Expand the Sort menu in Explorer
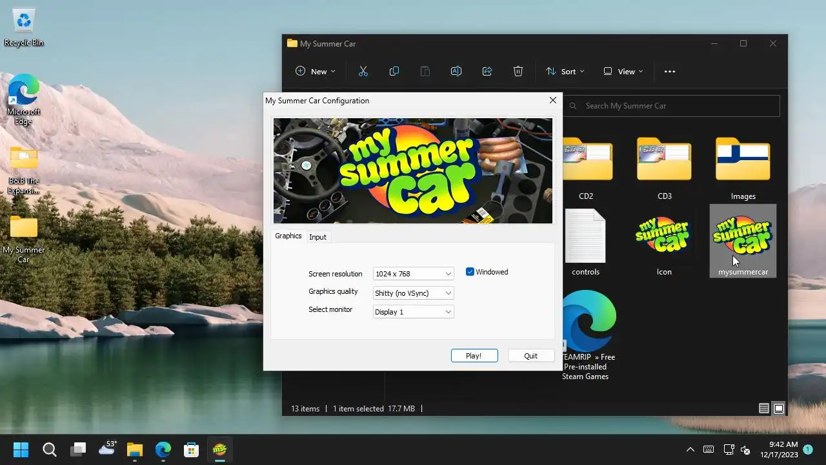Image resolution: width=826 pixels, height=465 pixels. pyautogui.click(x=565, y=71)
